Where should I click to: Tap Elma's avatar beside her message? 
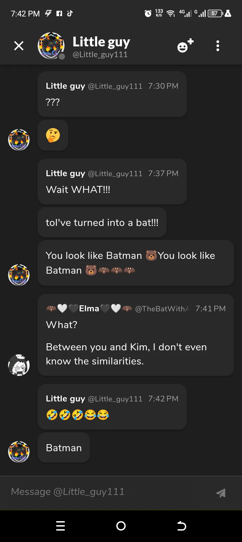coord(19,365)
